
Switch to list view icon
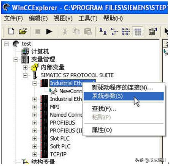coord(126,31)
